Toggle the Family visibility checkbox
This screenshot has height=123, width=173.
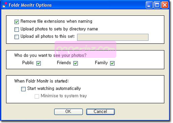click(x=112, y=63)
